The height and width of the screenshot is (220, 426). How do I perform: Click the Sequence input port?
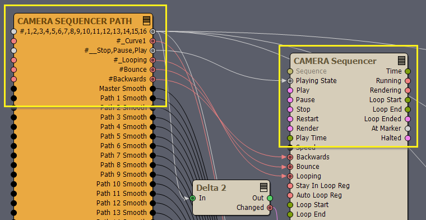pos(290,71)
